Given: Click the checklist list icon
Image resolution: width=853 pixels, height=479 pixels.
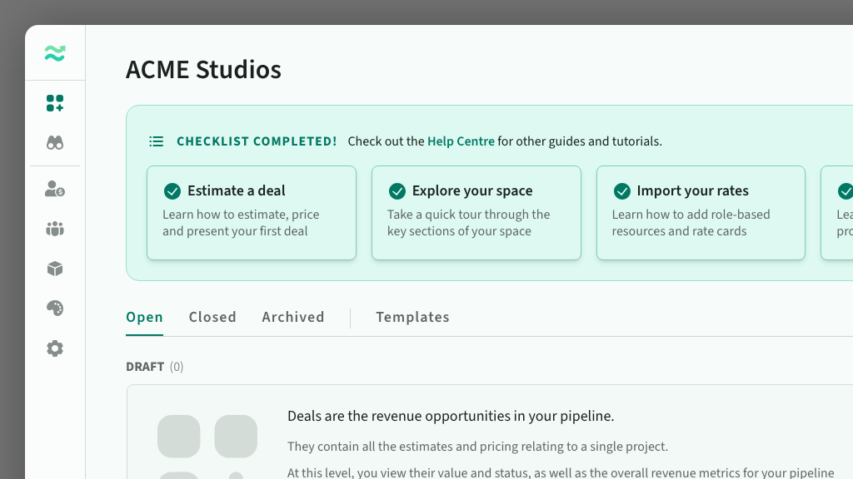Looking at the screenshot, I should (156, 141).
